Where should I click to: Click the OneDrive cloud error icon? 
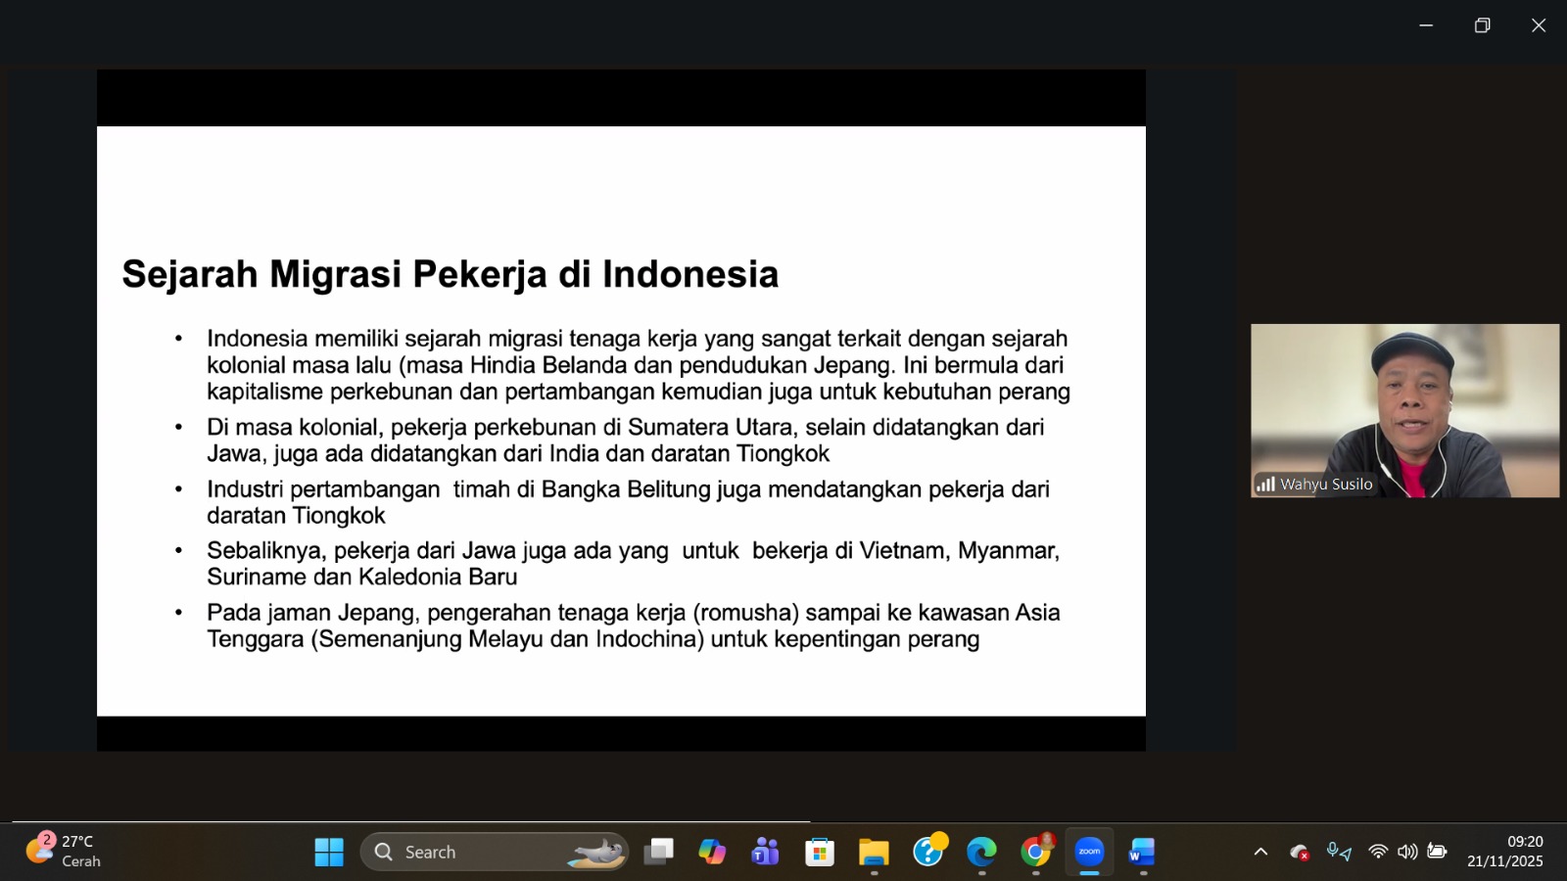[x=1300, y=852]
